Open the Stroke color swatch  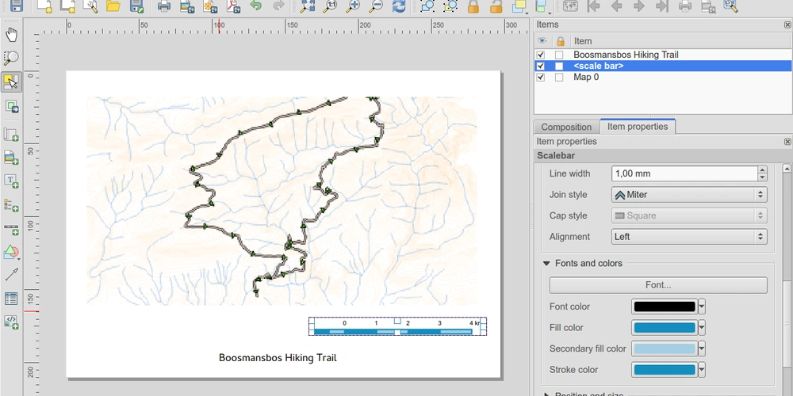(665, 370)
